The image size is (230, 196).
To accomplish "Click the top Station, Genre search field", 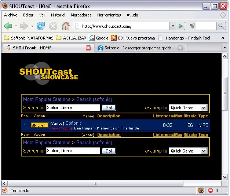I will click(73, 108).
